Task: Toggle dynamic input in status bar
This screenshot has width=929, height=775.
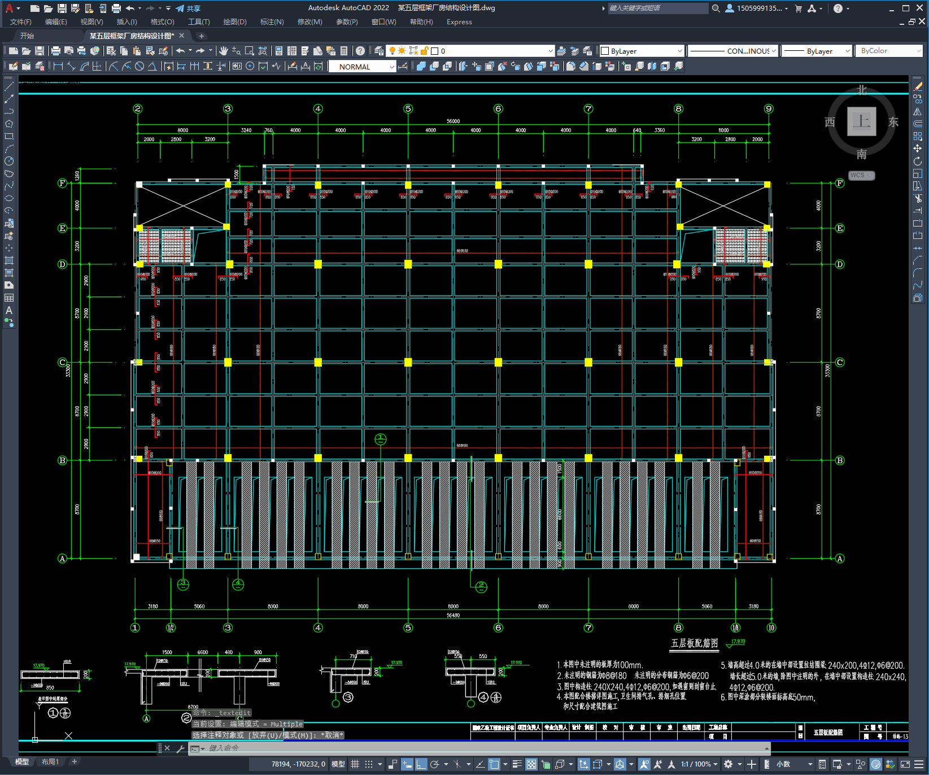Action: tap(407, 764)
